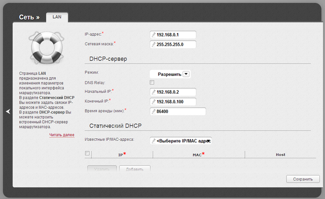Click the Режим label
The width and height of the screenshot is (325, 199).
(x=91, y=72)
